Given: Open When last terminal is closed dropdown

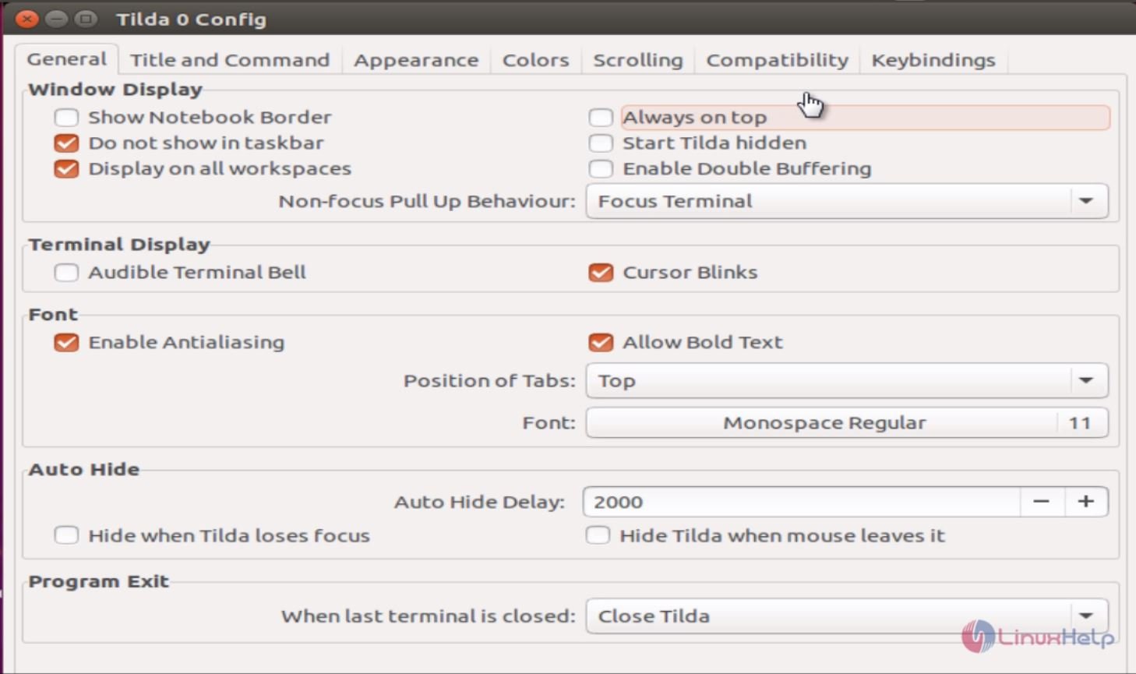Looking at the screenshot, I should click(847, 616).
